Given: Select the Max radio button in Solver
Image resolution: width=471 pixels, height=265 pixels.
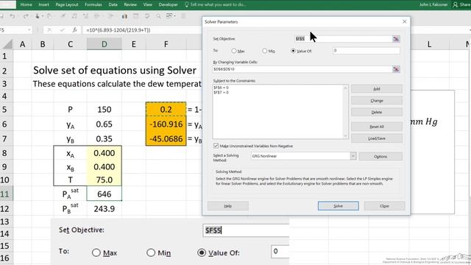Looking at the screenshot, I should pos(234,51).
